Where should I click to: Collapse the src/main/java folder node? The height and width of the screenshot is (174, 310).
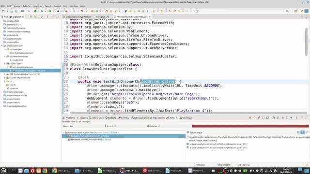coord(5,49)
